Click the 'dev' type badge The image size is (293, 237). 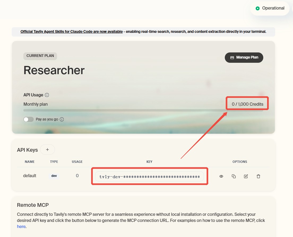54,176
